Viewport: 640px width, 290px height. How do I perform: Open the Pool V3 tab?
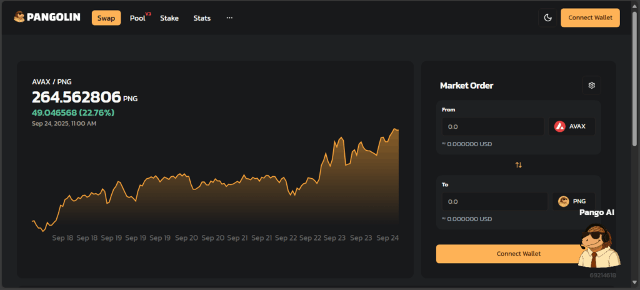point(139,18)
